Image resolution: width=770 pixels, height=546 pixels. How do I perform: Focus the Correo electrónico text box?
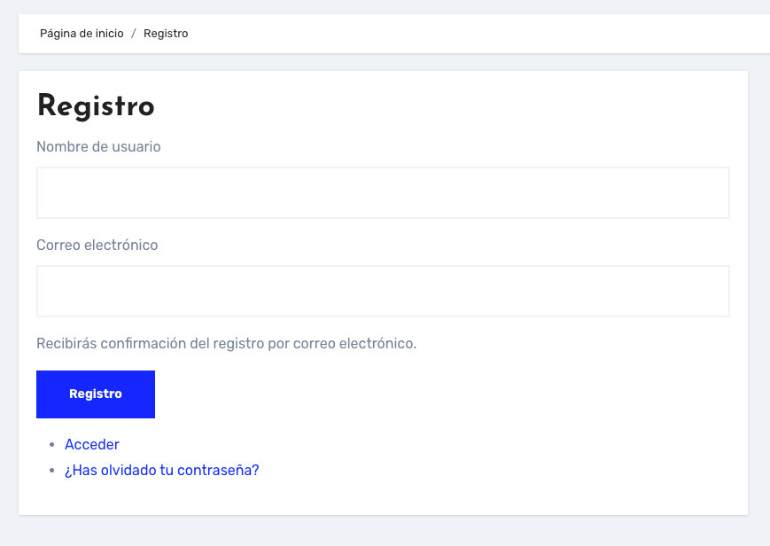383,291
